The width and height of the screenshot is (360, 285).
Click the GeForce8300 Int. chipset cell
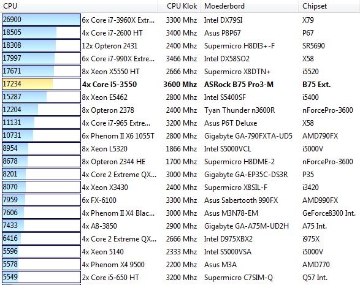click(329, 213)
